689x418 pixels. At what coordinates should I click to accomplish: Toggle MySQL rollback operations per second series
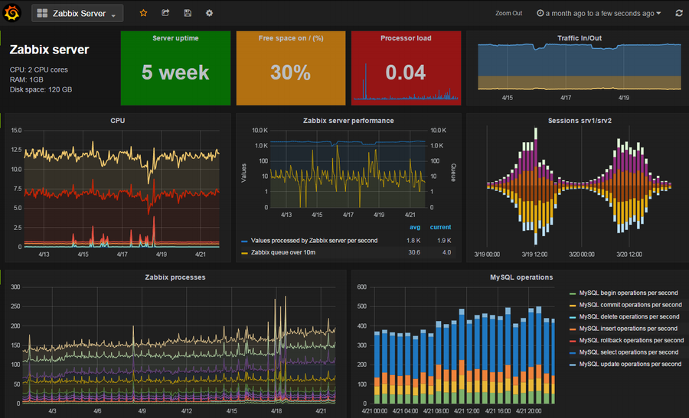[x=631, y=340]
